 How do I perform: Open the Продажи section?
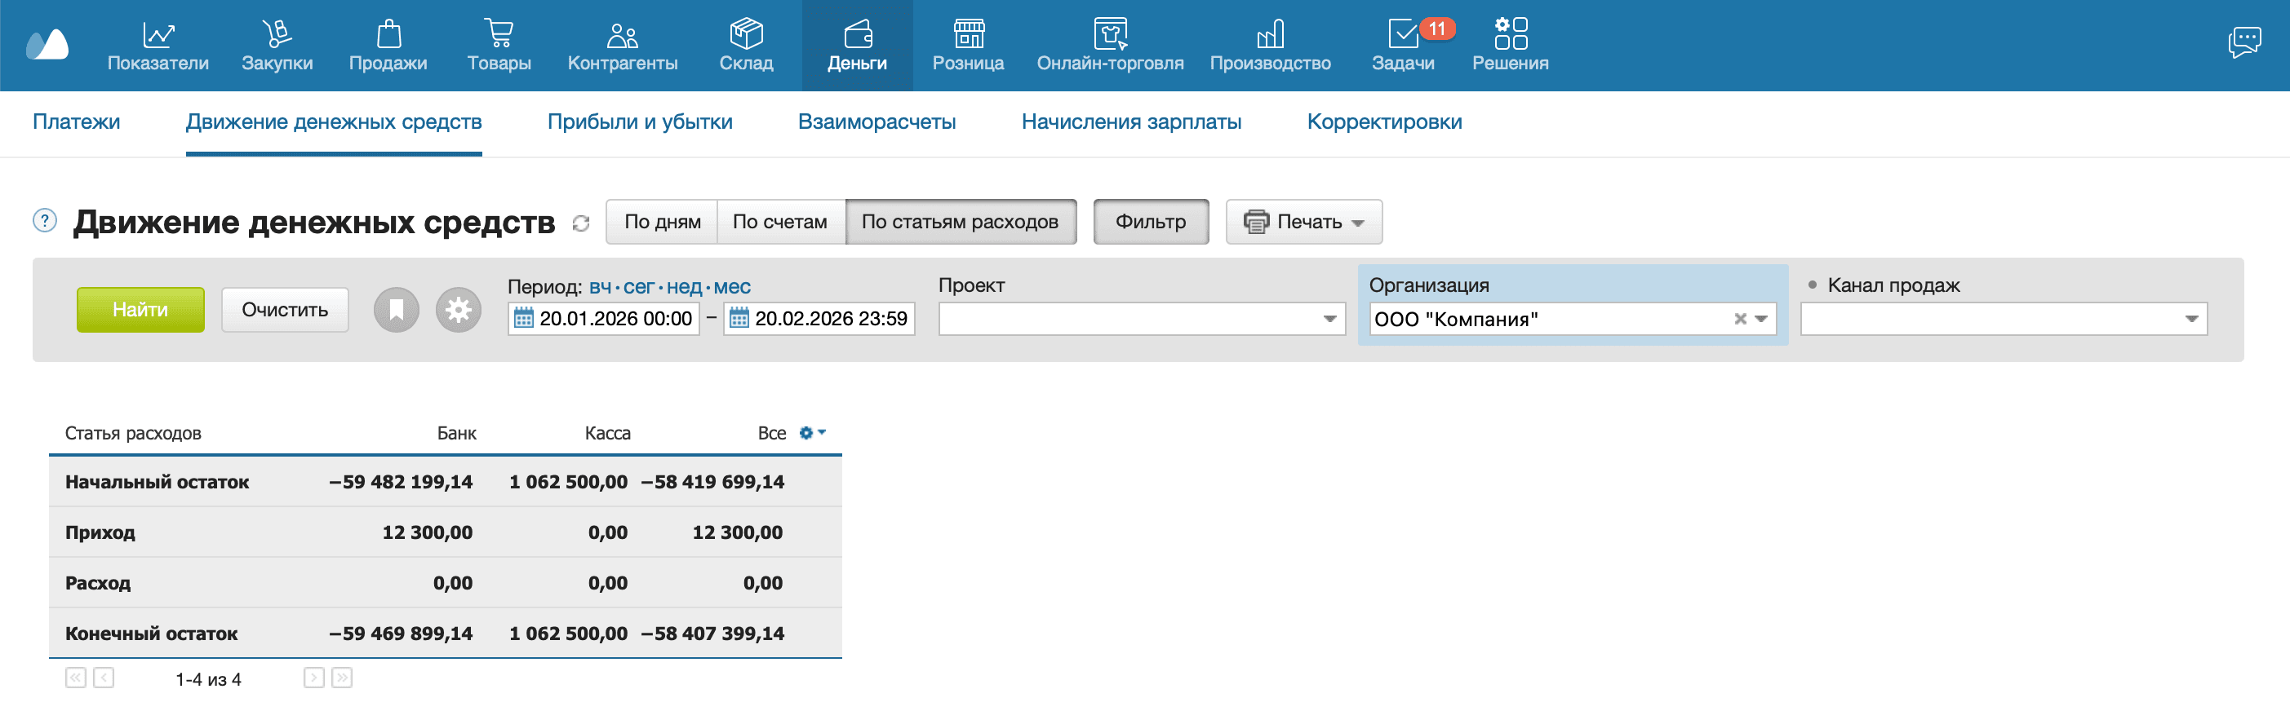pos(388,46)
